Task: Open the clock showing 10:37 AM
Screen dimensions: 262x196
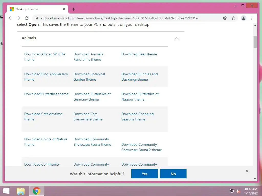Action: point(251,191)
